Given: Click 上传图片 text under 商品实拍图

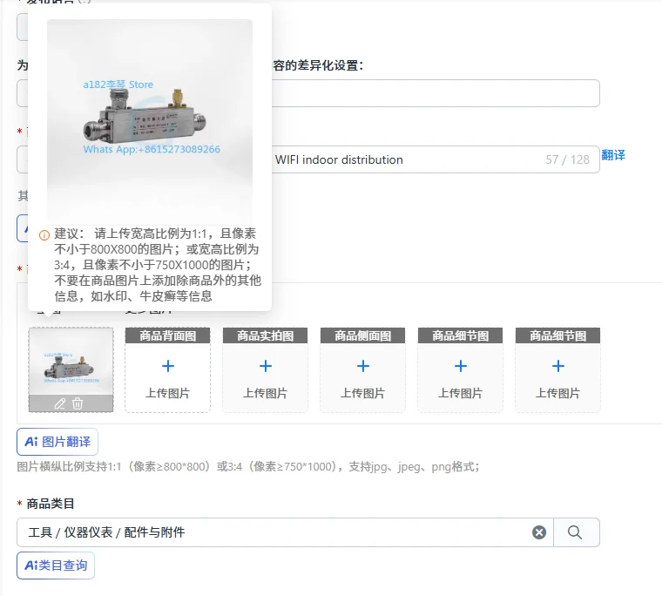Looking at the screenshot, I should (266, 393).
